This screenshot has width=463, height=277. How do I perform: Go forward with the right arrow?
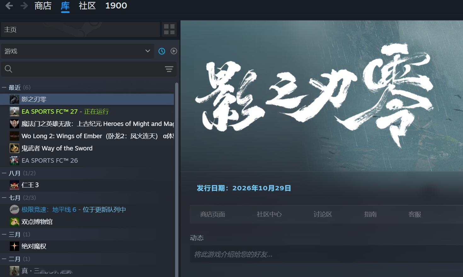click(24, 6)
